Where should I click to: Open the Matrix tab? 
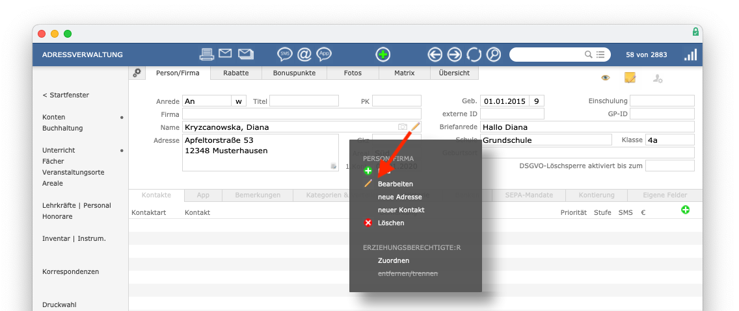pyautogui.click(x=405, y=73)
